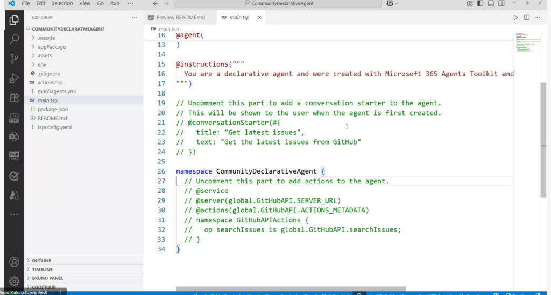The height and width of the screenshot is (295, 551).
Task: Open the Copilot dropdown arrow
Action: 397,4
